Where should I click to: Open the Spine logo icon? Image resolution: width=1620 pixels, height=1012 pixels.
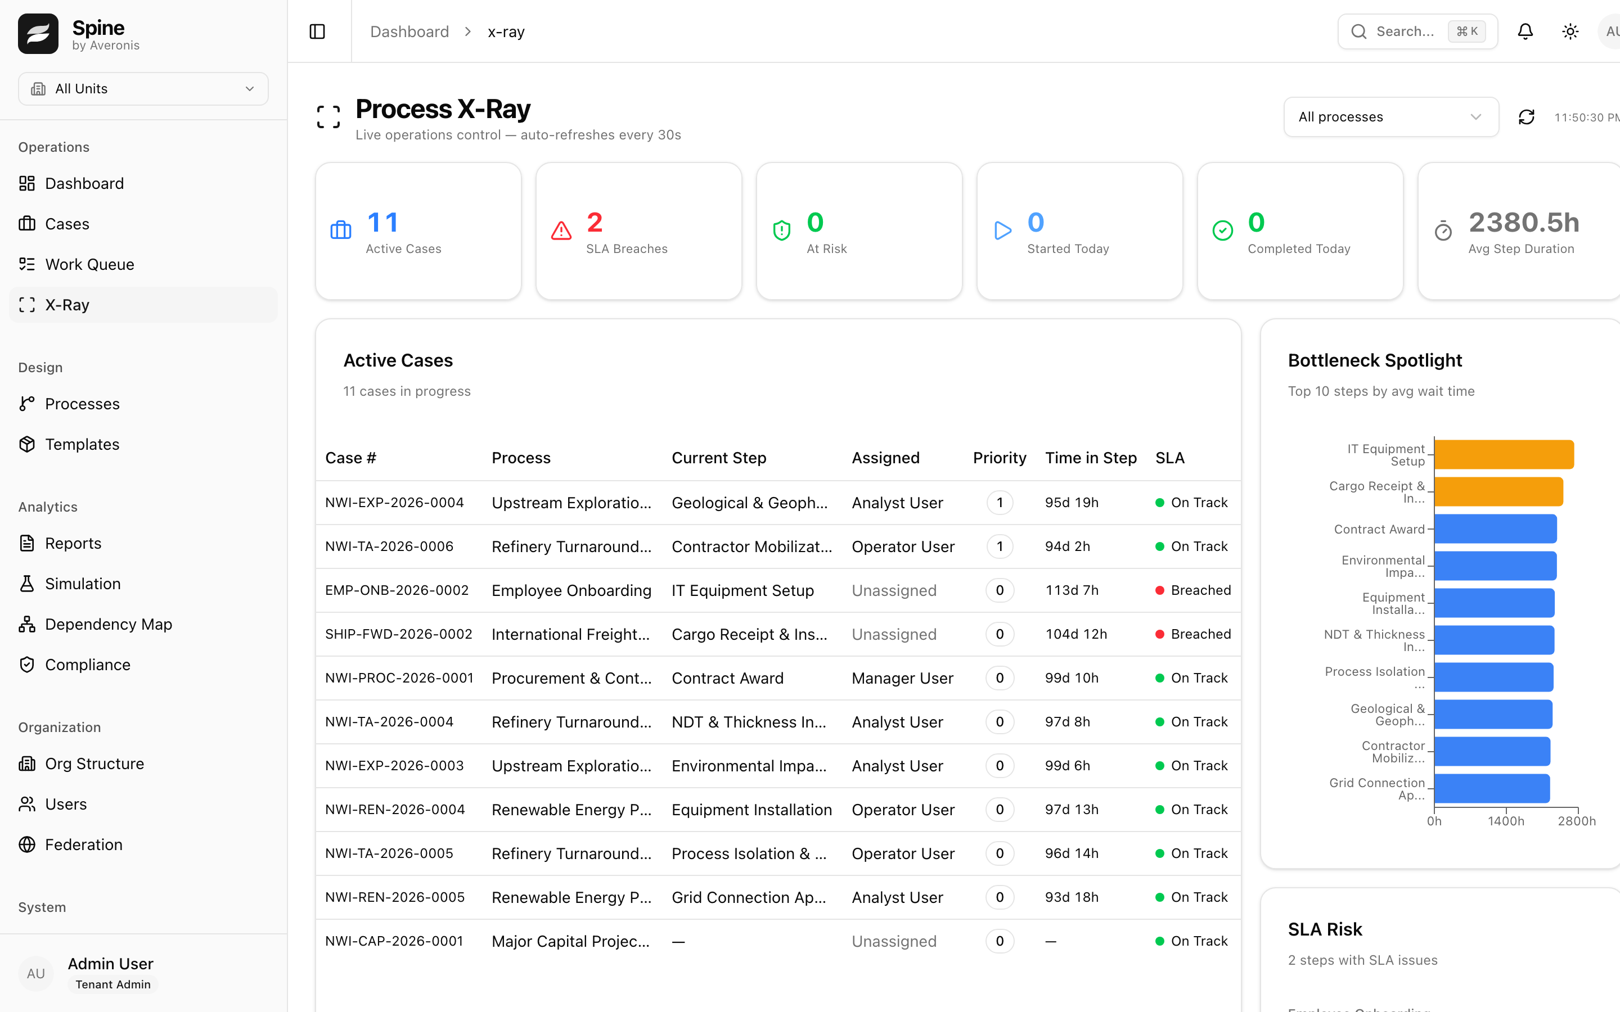38,34
